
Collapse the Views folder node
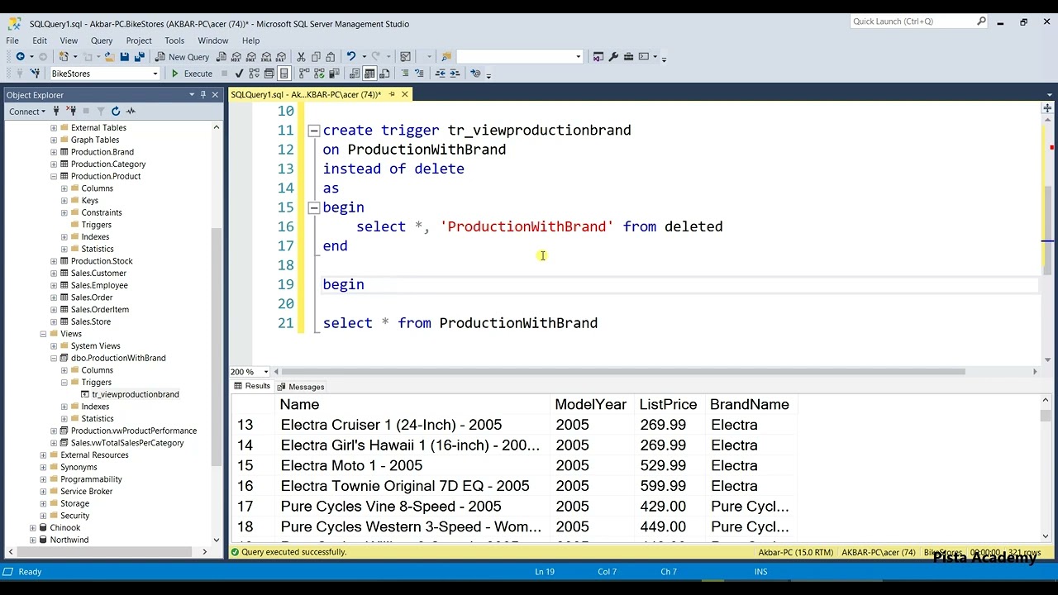pos(43,334)
